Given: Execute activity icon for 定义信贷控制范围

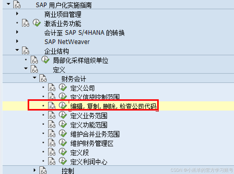Looking at the screenshot, I should pyautogui.click(x=63, y=96).
